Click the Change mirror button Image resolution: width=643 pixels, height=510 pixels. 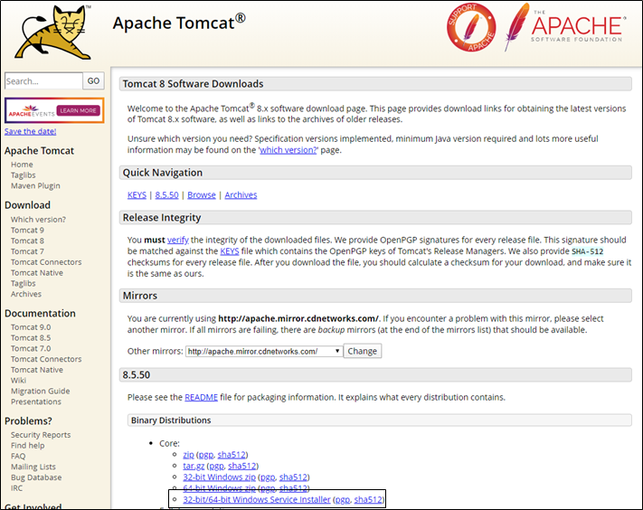point(363,351)
